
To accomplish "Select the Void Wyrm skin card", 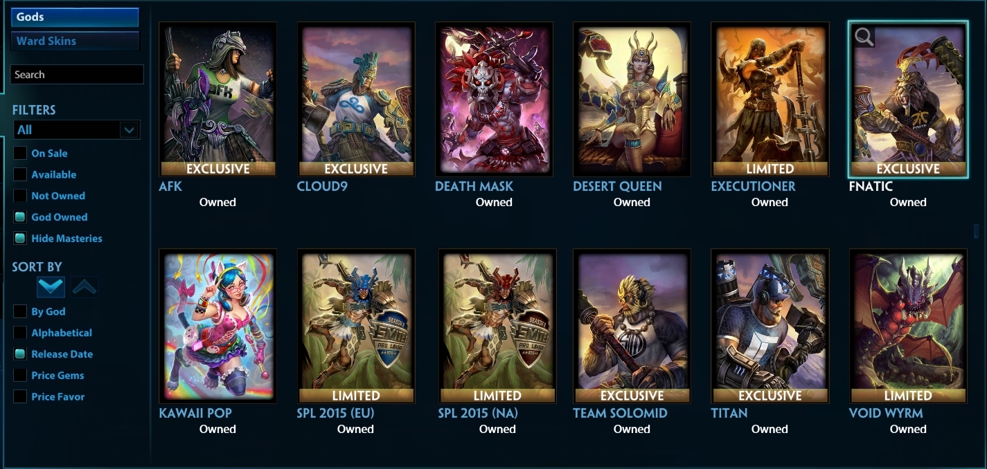I will [908, 327].
